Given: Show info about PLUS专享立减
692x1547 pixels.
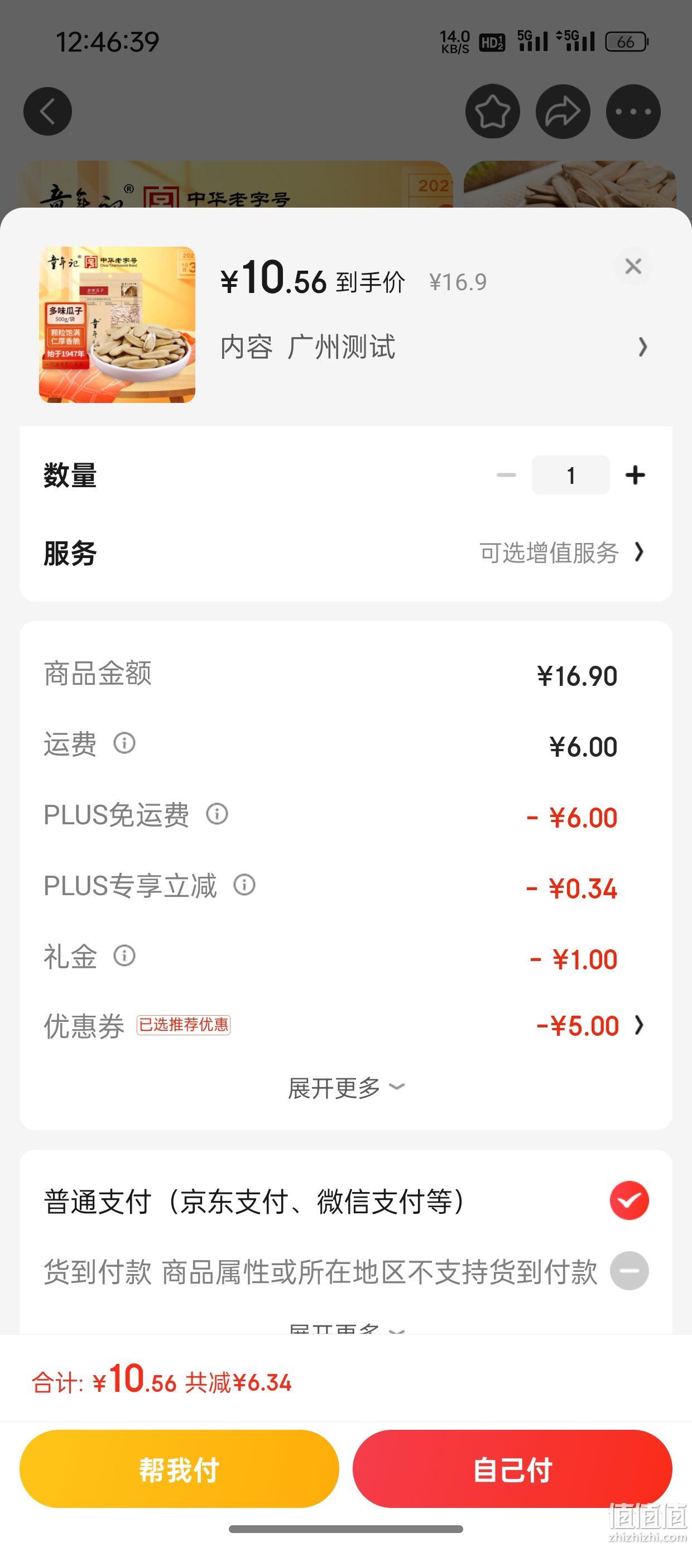Looking at the screenshot, I should [x=244, y=885].
